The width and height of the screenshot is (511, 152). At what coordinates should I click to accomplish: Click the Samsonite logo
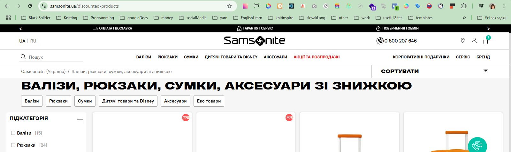(x=255, y=41)
